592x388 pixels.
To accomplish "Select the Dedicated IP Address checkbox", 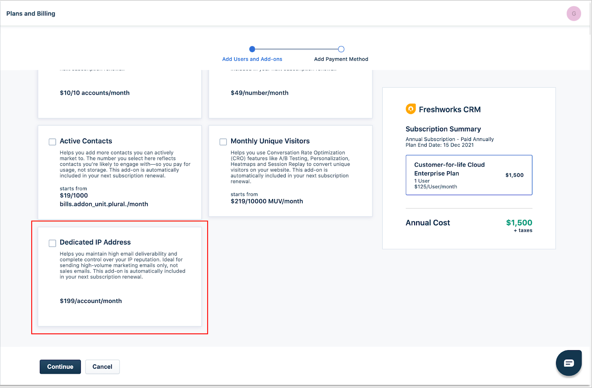I will [x=52, y=243].
